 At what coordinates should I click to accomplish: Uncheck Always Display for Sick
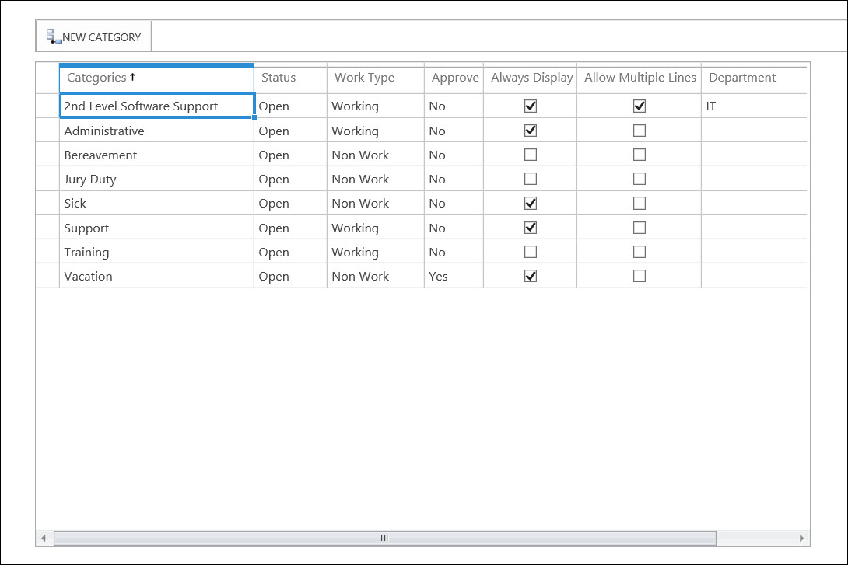coord(531,203)
